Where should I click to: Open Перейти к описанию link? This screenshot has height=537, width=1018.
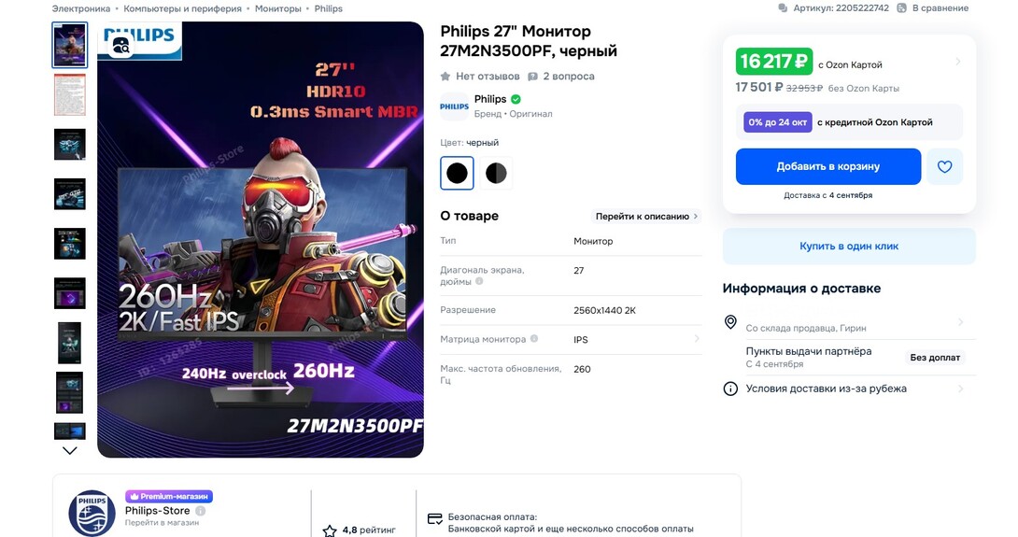pyautogui.click(x=646, y=217)
